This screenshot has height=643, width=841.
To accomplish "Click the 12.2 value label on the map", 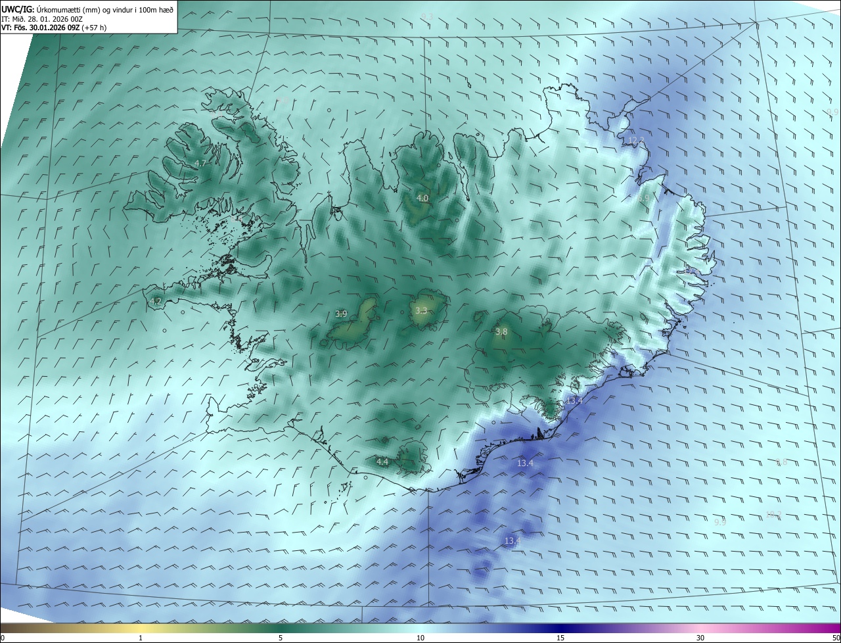I will (637, 140).
